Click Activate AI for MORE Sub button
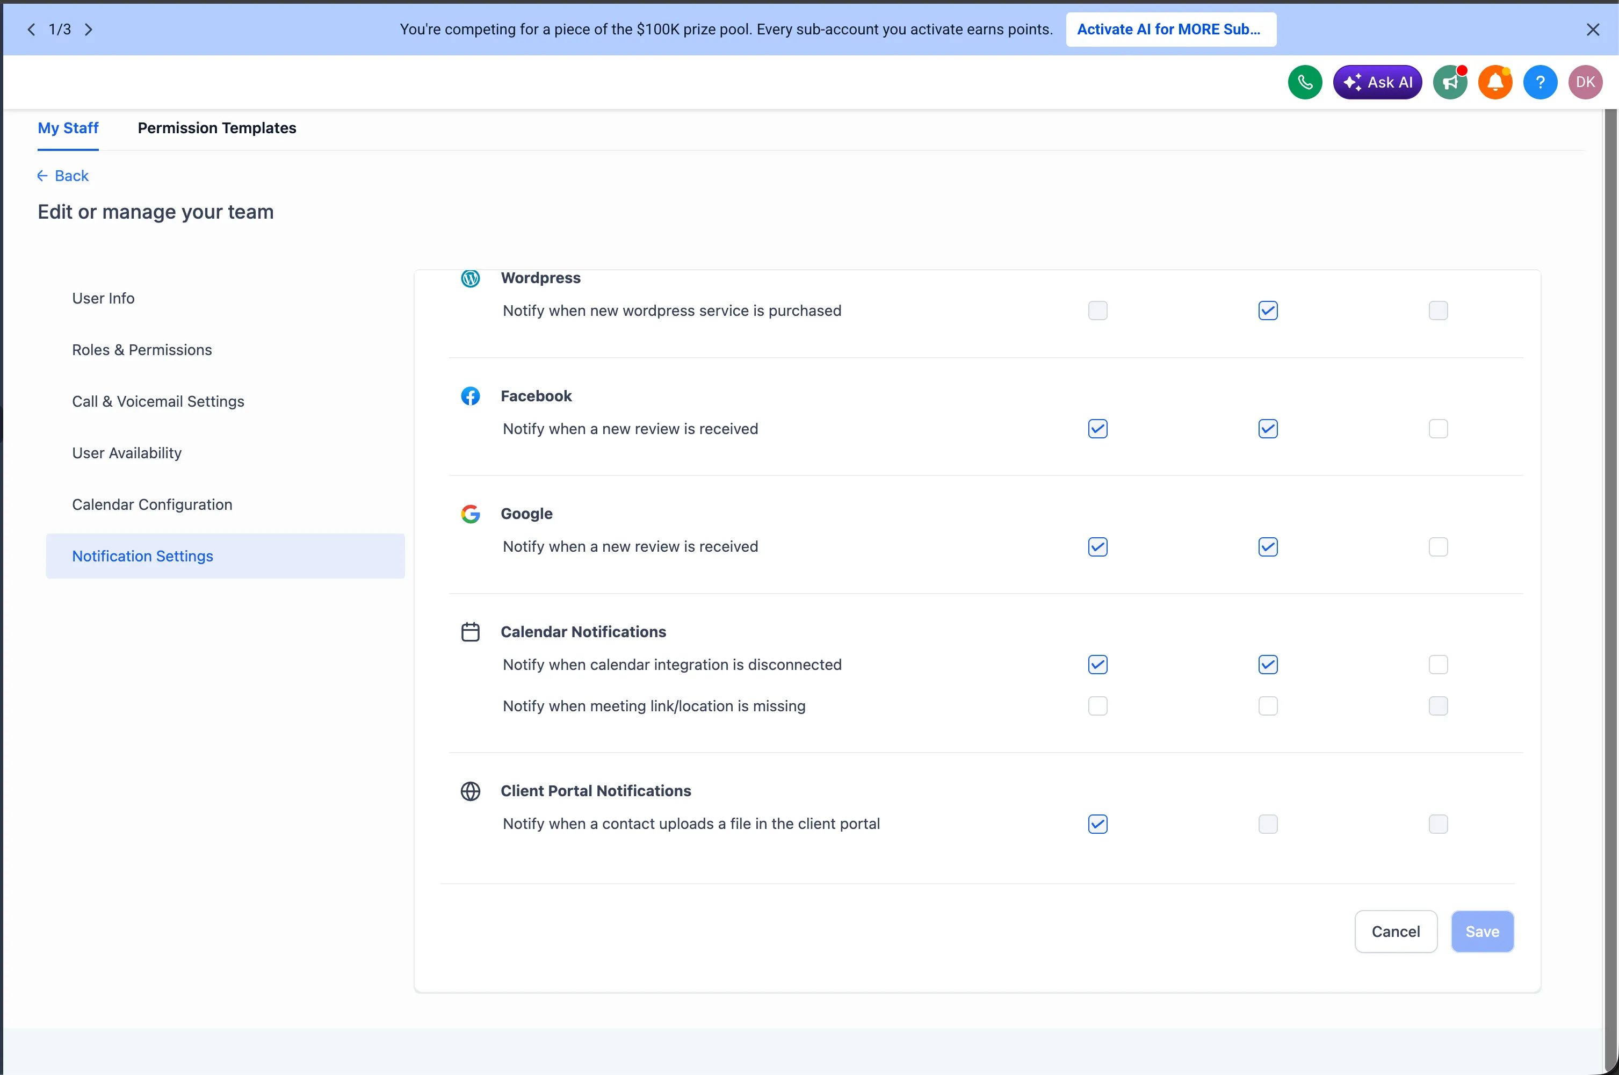 click(1170, 30)
